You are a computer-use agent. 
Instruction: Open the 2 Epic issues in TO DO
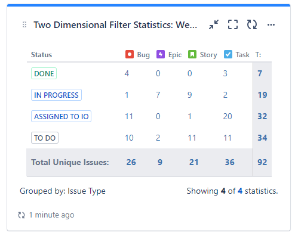pyautogui.click(x=158, y=138)
